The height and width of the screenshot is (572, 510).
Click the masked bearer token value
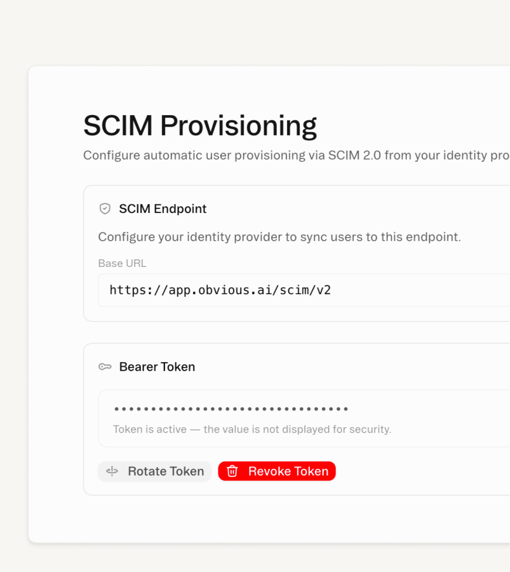[231, 409]
